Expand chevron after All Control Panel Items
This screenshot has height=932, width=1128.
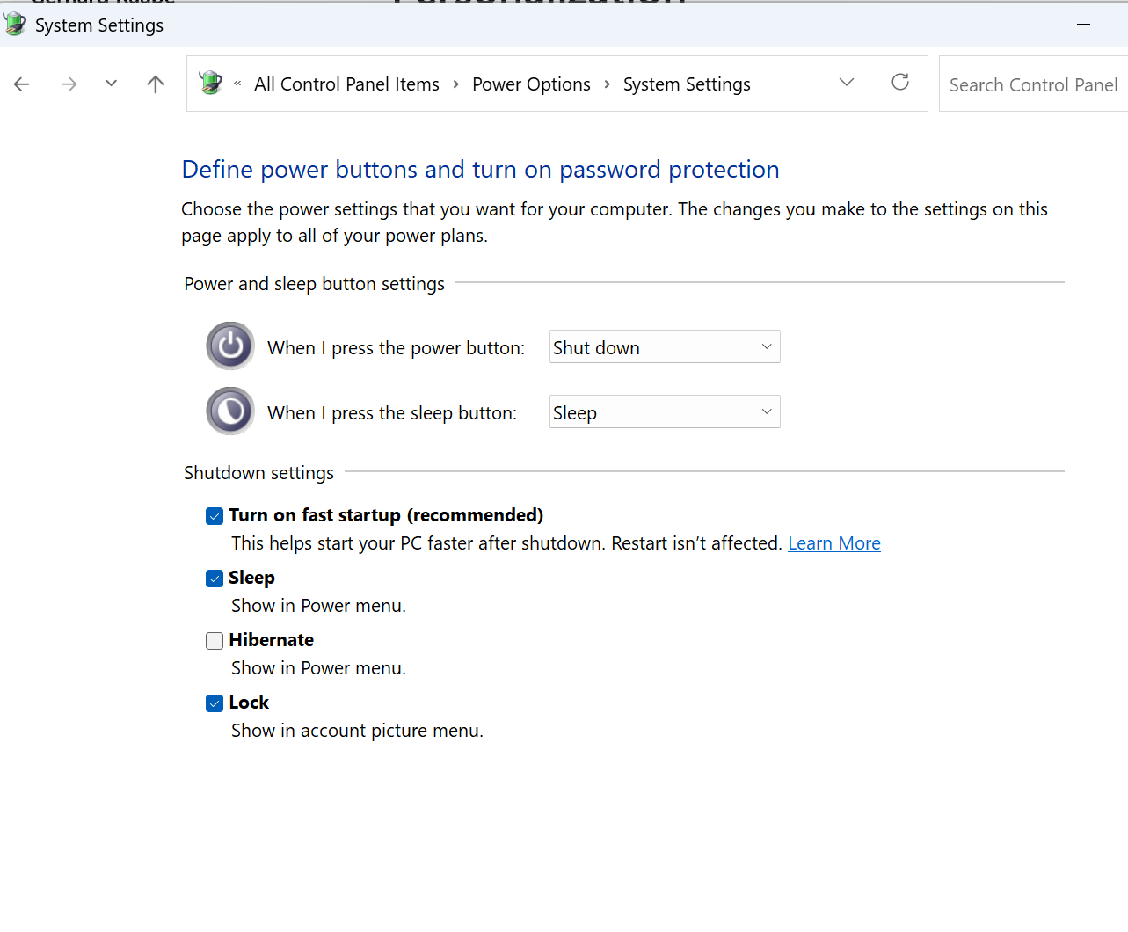455,84
